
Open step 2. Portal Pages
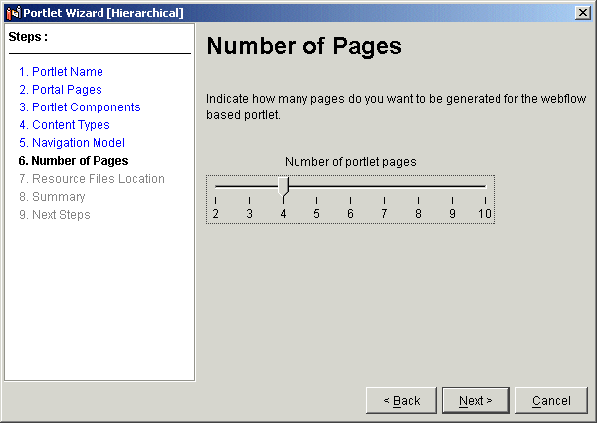61,90
